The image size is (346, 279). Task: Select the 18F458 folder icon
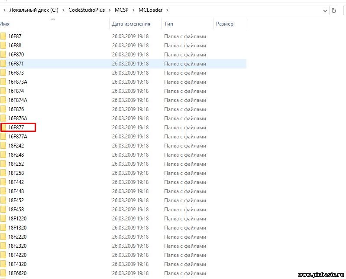click(3, 210)
